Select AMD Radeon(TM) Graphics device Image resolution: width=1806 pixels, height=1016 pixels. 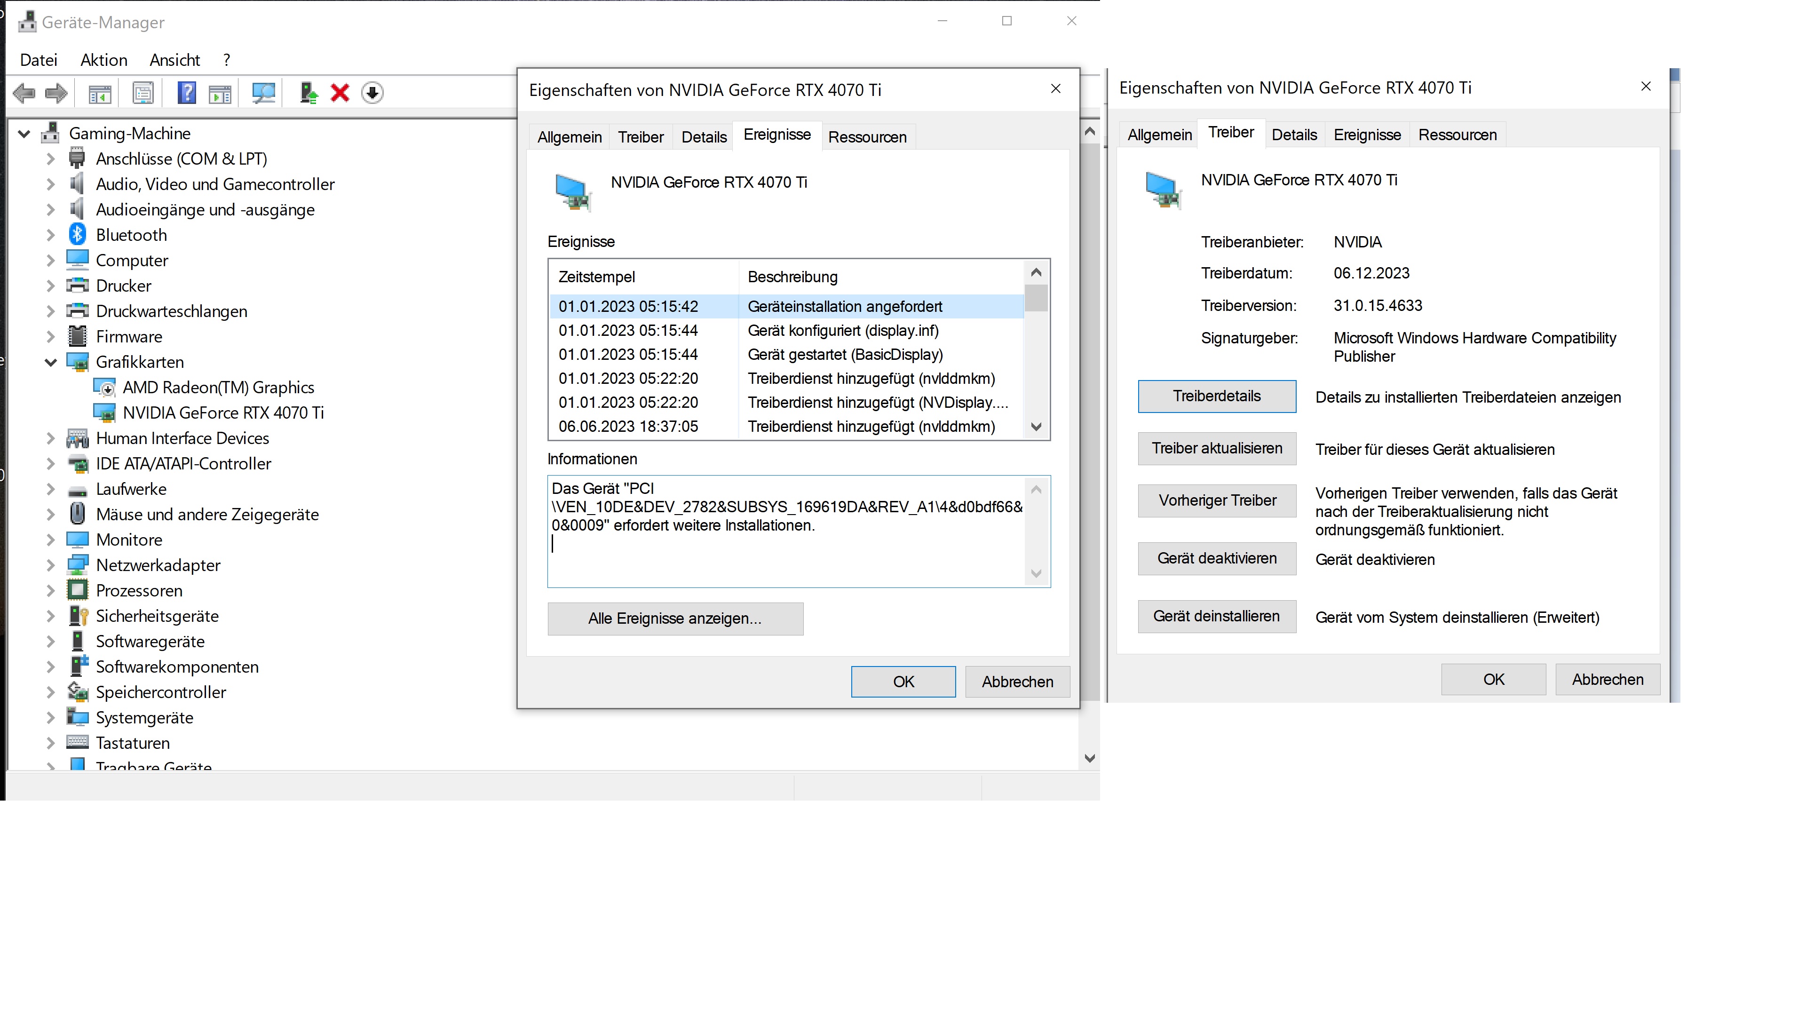point(218,388)
